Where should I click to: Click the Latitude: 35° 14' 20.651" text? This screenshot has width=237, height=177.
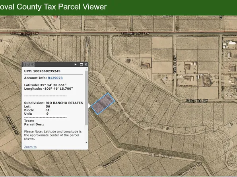tap(45, 85)
